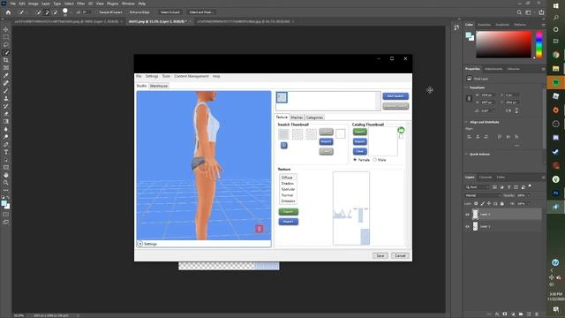Click lock all layer icon
The image size is (565, 318).
pos(502,204)
